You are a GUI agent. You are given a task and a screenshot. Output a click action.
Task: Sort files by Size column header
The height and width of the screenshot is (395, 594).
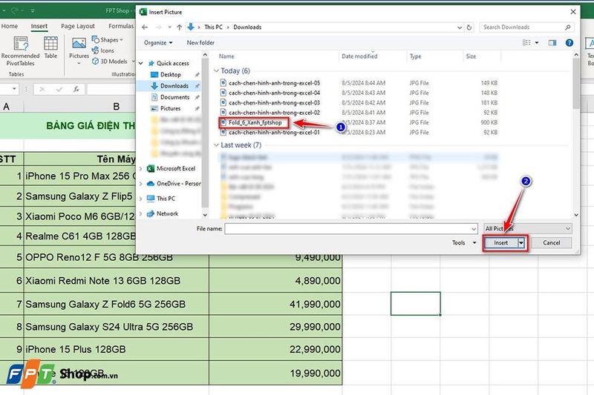click(471, 56)
